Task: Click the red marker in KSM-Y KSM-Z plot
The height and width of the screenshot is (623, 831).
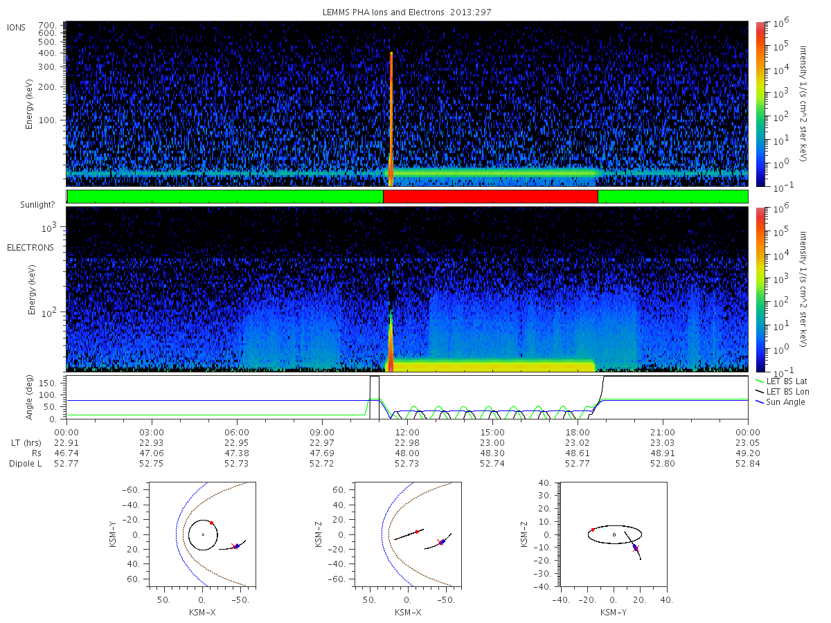Action: tap(593, 530)
